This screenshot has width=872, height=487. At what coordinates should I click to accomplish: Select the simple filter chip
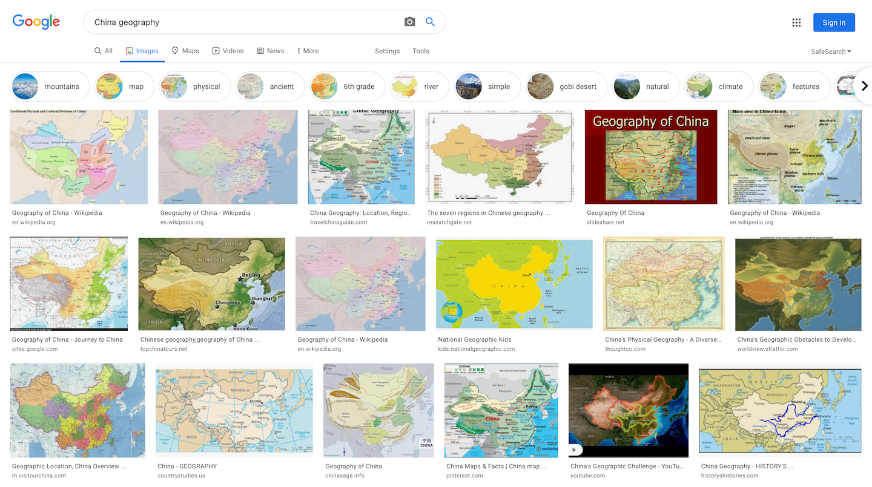[487, 87]
